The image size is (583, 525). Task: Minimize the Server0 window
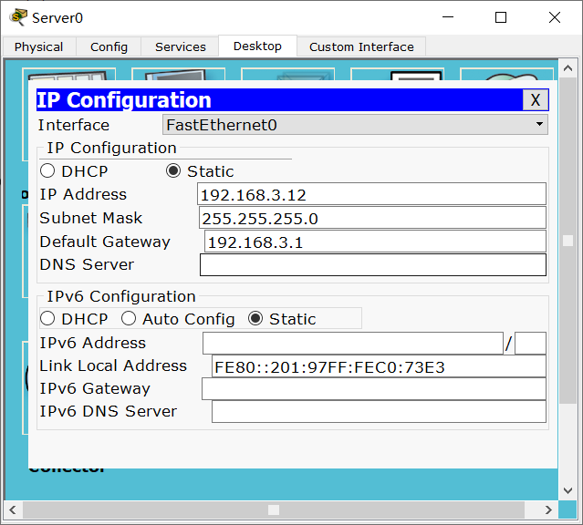coord(448,17)
